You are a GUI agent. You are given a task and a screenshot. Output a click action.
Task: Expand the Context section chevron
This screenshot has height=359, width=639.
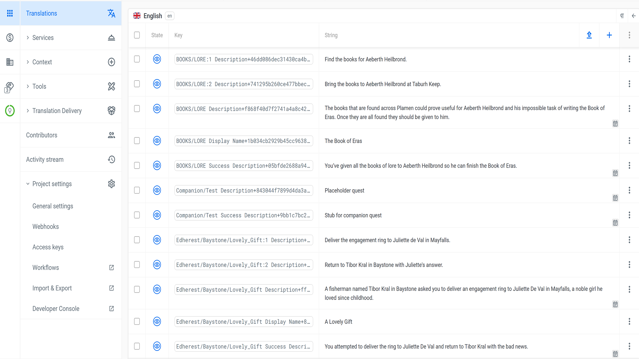(28, 62)
